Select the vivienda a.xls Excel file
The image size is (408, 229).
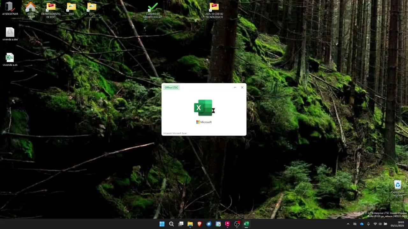point(10,59)
